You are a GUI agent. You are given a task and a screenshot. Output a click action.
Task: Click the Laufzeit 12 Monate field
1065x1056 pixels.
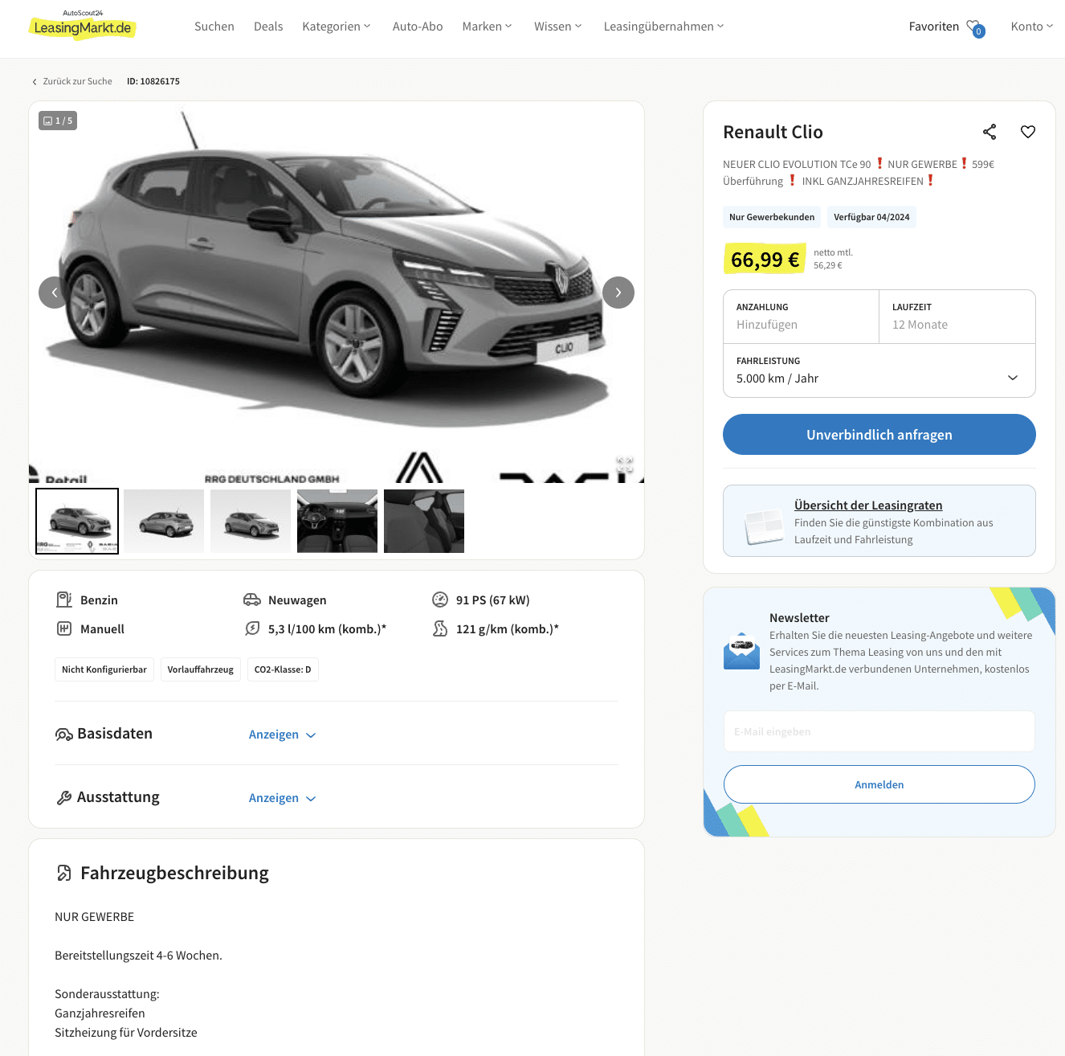957,317
